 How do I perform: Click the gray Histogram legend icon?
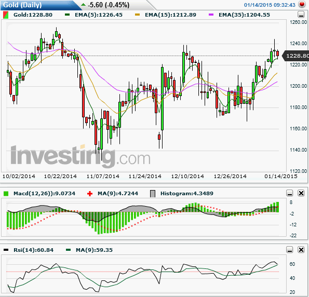coord(153,194)
